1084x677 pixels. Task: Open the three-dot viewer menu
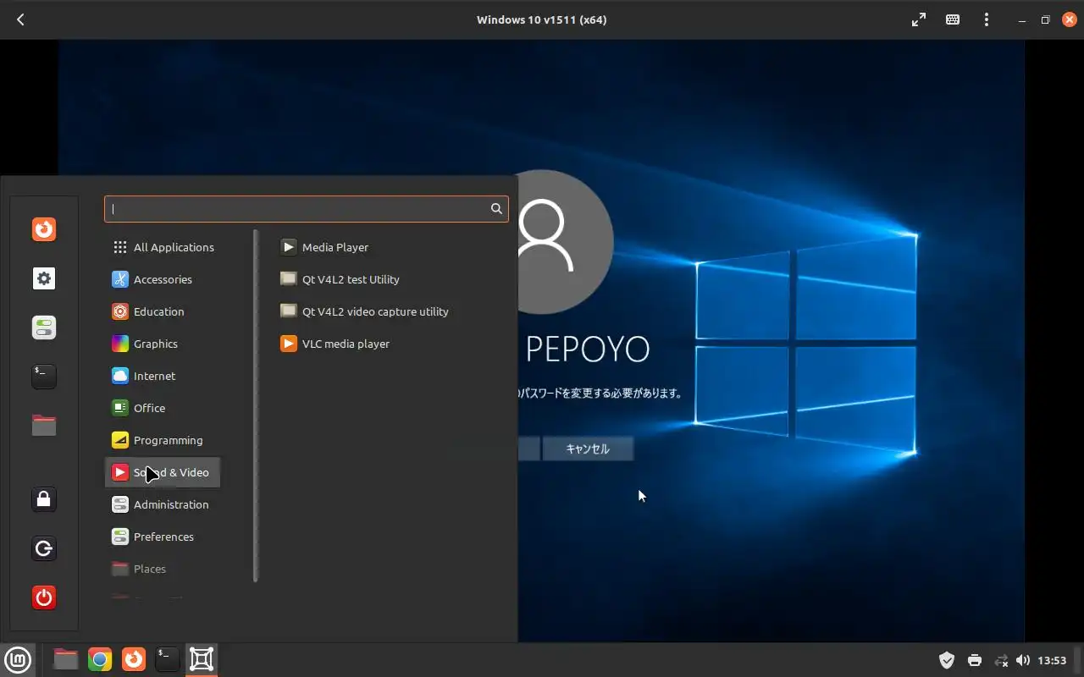pyautogui.click(x=987, y=19)
